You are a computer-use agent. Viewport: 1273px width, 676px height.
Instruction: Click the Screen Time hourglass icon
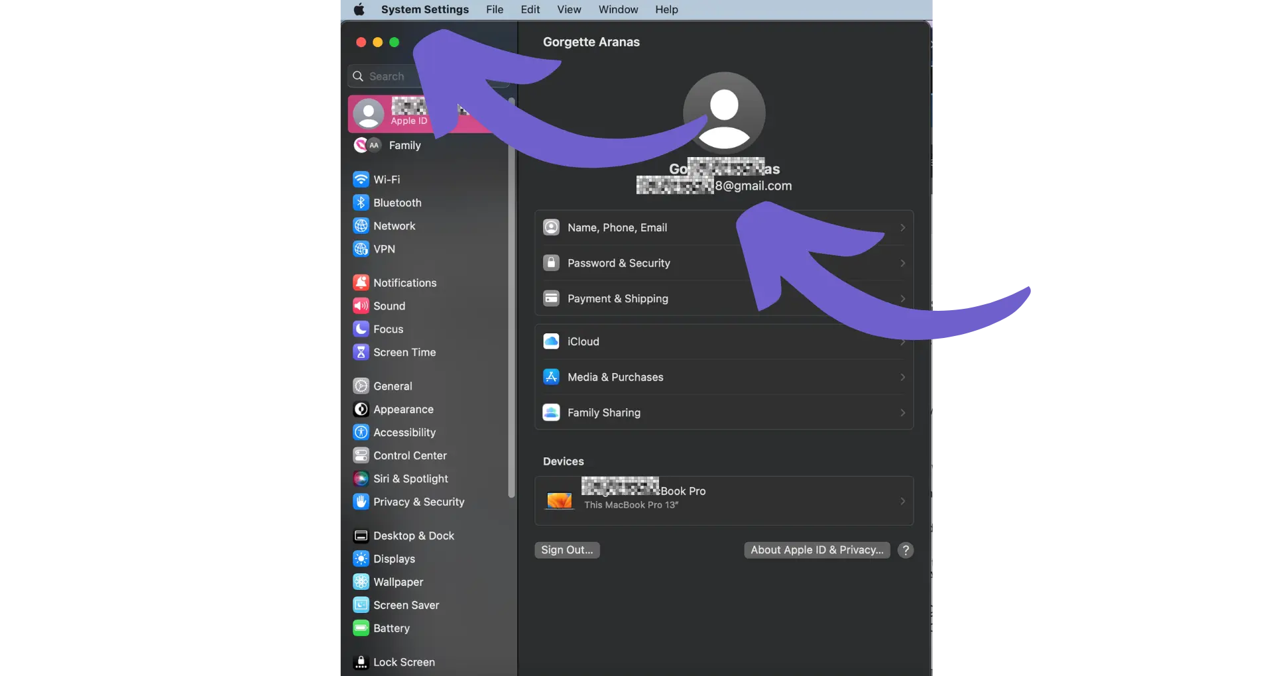[x=361, y=353]
